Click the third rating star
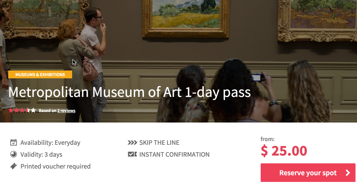 (x=22, y=110)
